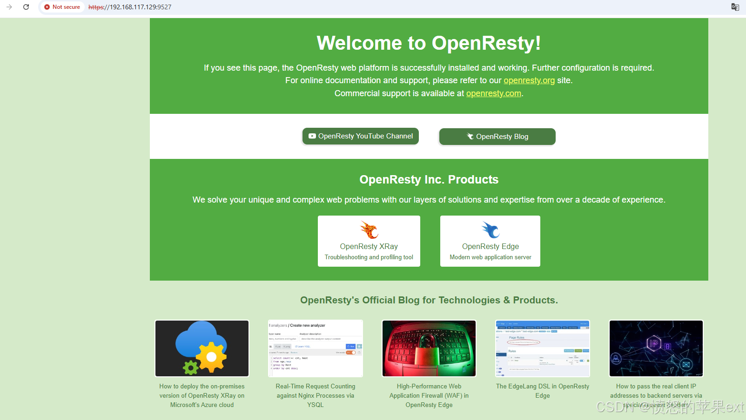Open the OpenResty Edge product title
Image resolution: width=746 pixels, height=420 pixels.
point(491,246)
